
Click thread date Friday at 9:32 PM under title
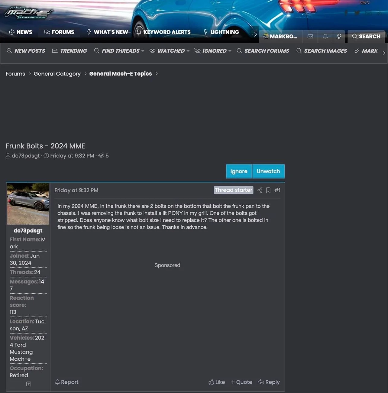[x=72, y=156]
